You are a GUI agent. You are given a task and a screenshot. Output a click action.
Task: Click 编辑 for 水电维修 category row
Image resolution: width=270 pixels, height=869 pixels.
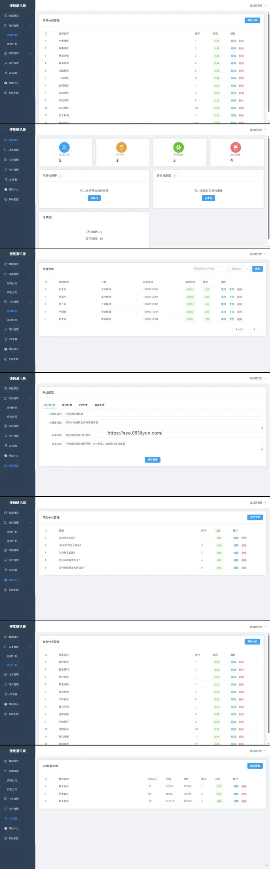coord(233,41)
